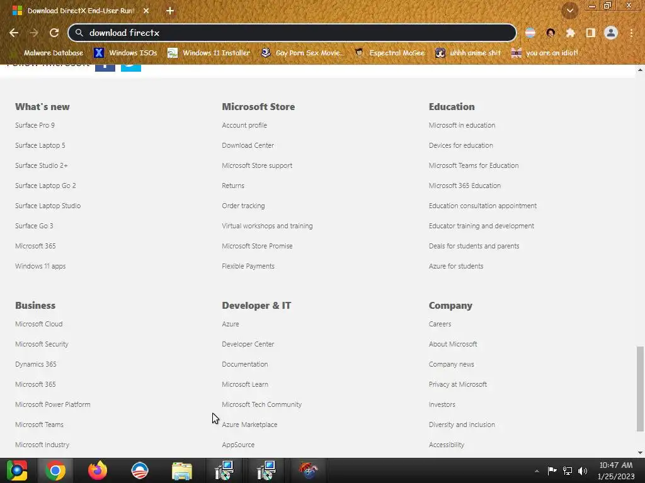Screen dimensions: 645x483
Task: Open the Diversity and inclusion link
Action: point(462,425)
